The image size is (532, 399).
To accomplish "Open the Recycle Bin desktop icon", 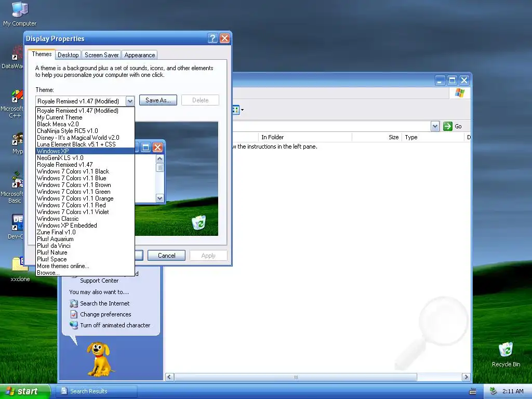I will pos(506,354).
